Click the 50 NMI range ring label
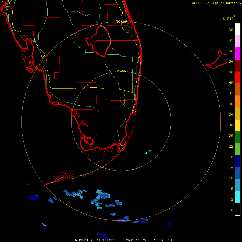Screen dimensions: 242x242 tap(121, 71)
